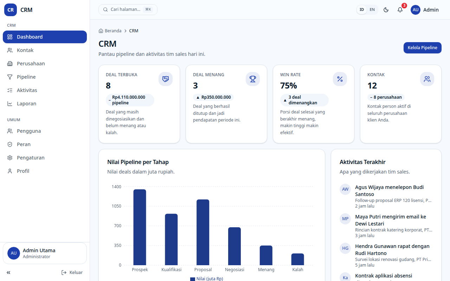Viewport: 450px width, 281px height.
Task: Click the Nilai Pipeline per Tahap heading
Action: pyautogui.click(x=138, y=162)
